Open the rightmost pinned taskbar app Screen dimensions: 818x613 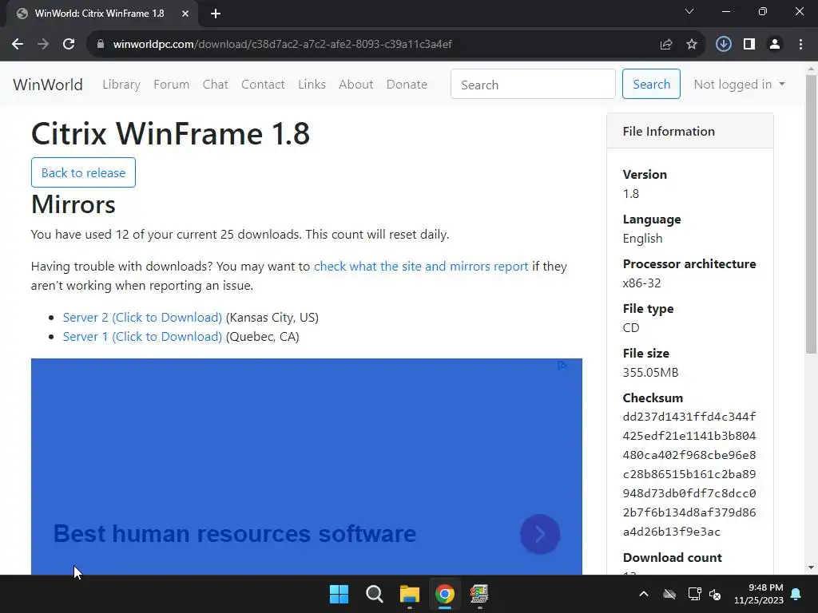coord(479,594)
